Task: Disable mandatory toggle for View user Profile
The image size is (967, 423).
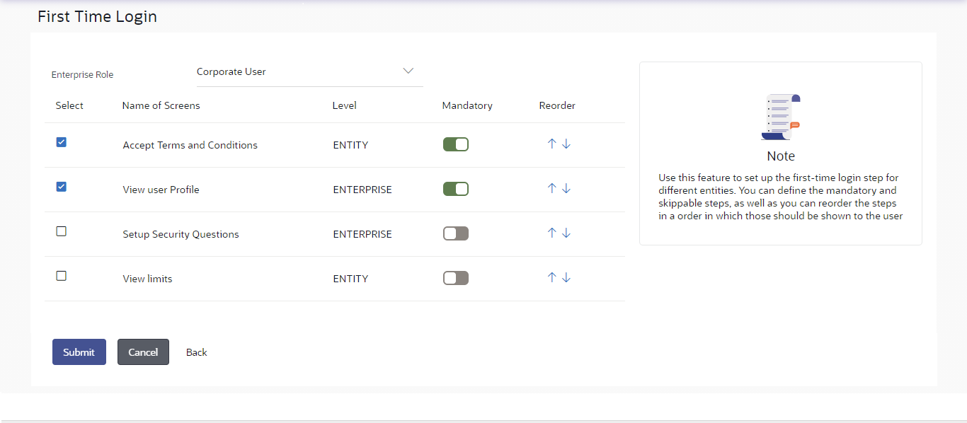Action: [456, 189]
